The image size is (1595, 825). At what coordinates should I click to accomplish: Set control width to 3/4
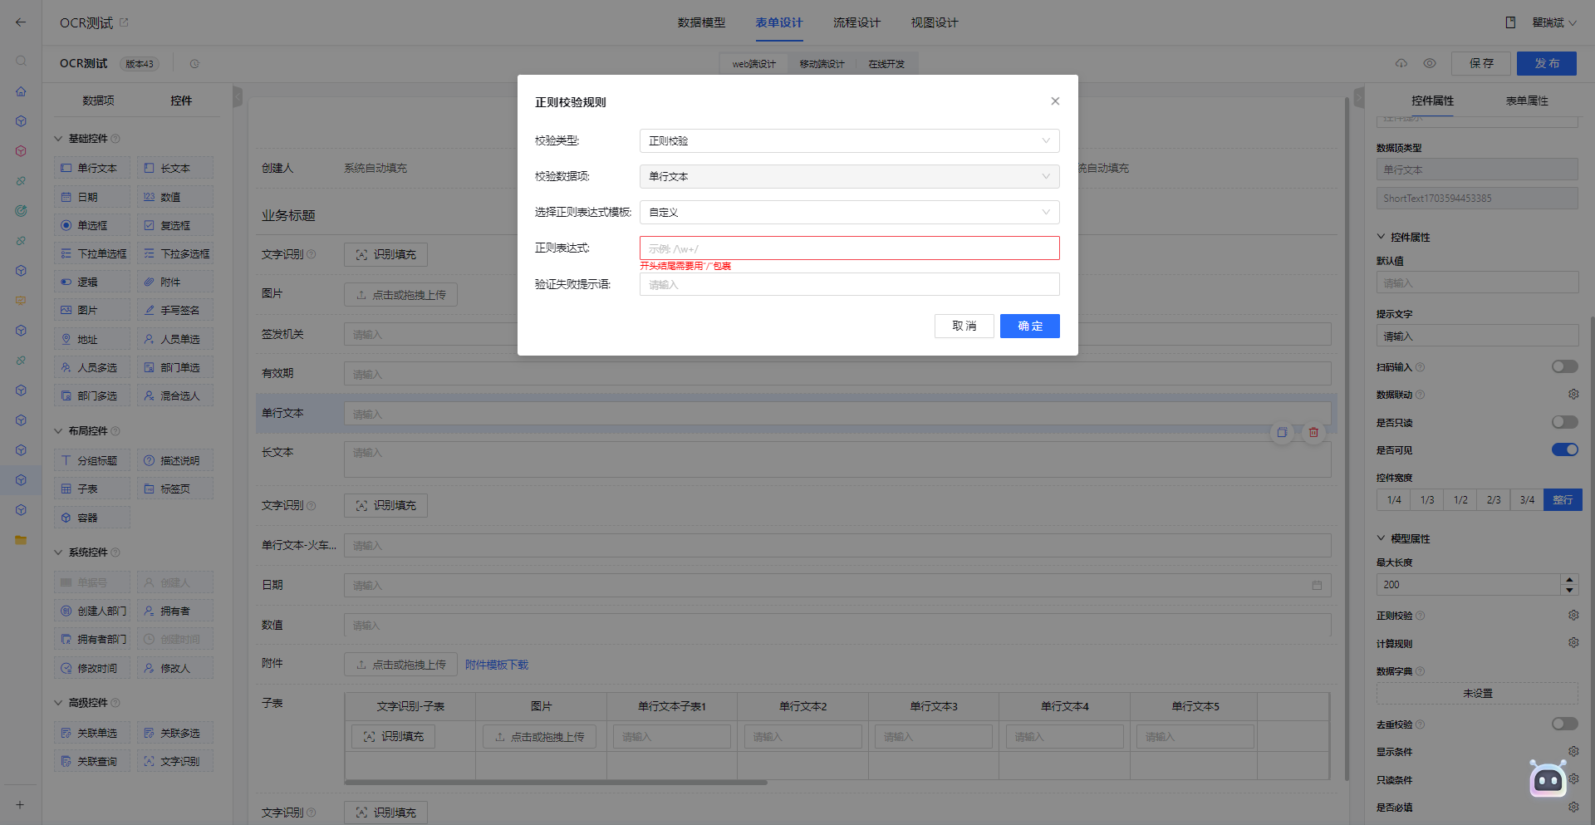coord(1526,500)
